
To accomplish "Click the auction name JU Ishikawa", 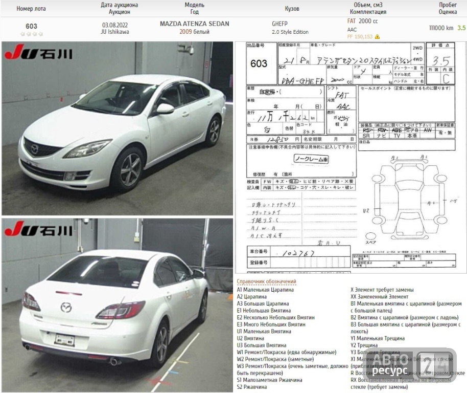I will pyautogui.click(x=115, y=32).
